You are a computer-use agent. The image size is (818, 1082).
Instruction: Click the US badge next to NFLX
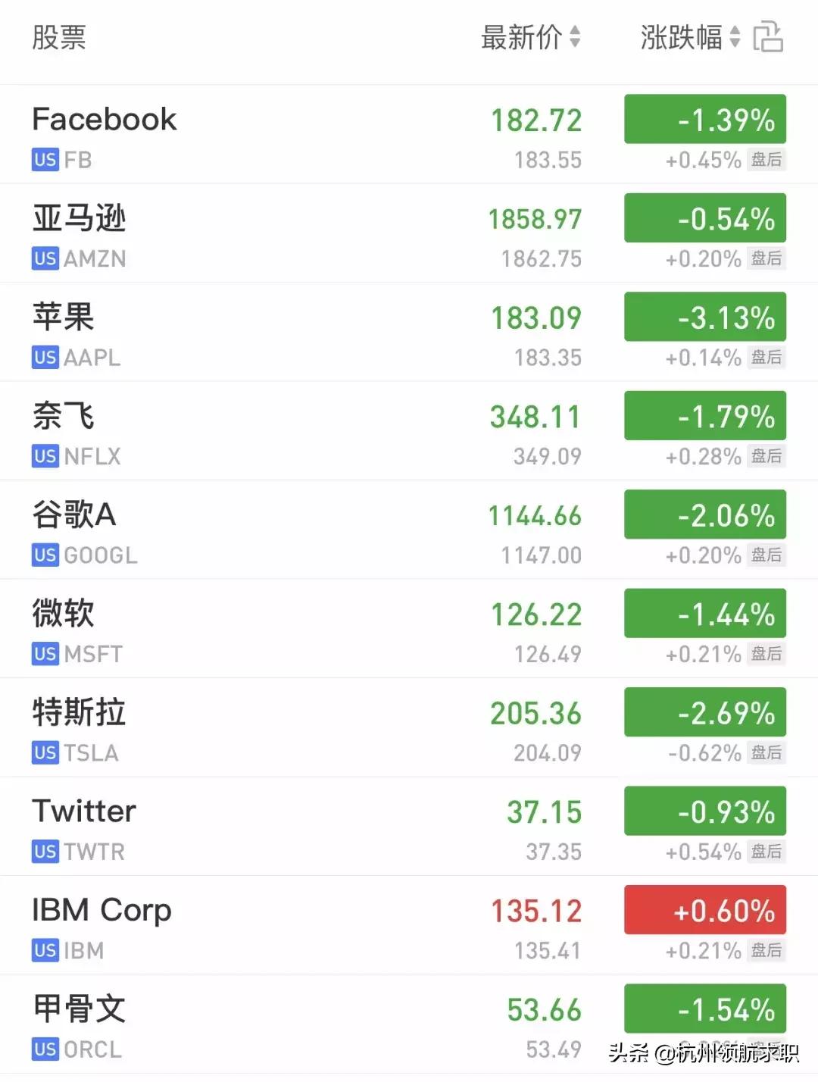(x=45, y=456)
